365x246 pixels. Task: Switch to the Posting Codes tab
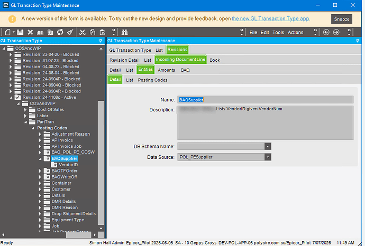[x=152, y=80]
